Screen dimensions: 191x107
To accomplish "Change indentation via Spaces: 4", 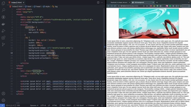I will 34,106.
